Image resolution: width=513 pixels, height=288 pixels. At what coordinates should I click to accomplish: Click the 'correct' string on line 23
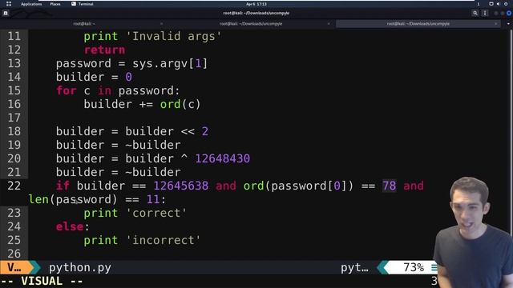point(156,213)
